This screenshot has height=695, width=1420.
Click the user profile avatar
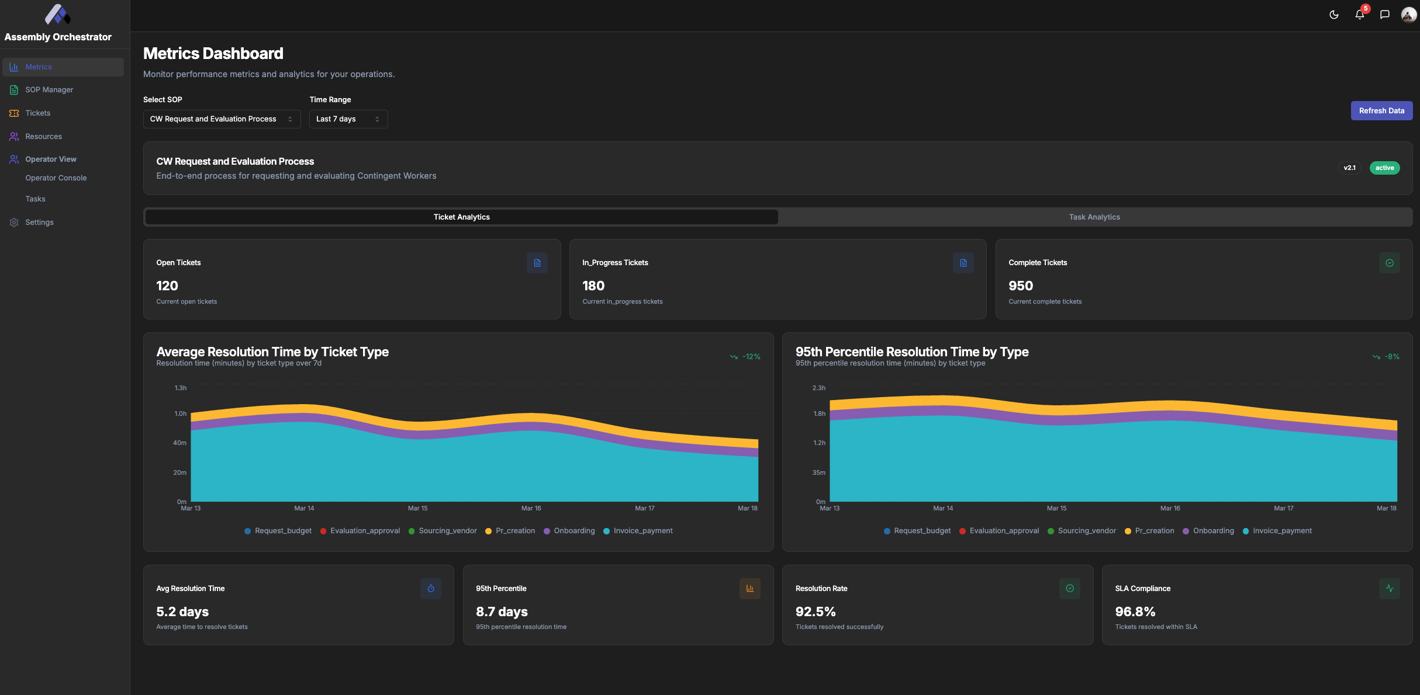tap(1408, 15)
